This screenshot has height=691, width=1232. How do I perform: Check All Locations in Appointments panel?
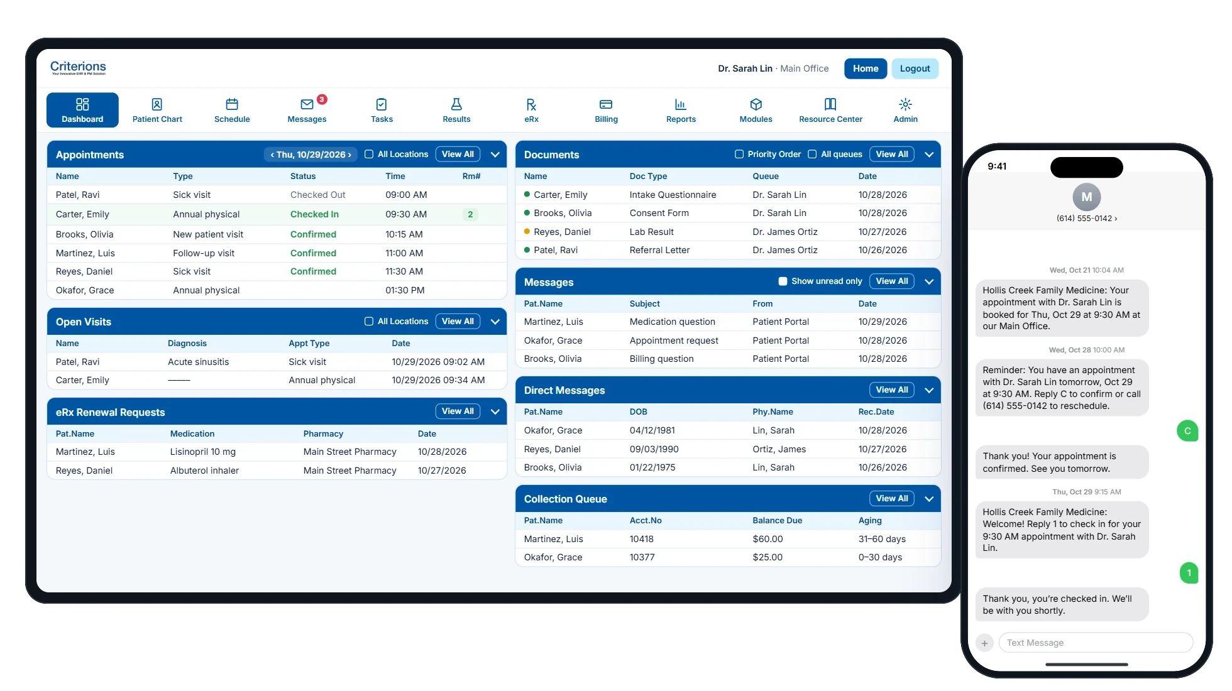[x=369, y=155]
